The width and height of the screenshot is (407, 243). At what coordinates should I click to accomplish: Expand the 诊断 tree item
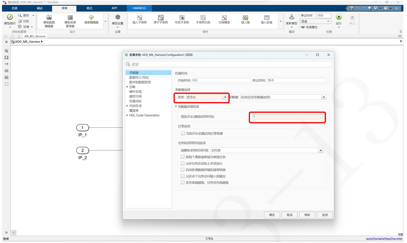(x=127, y=87)
